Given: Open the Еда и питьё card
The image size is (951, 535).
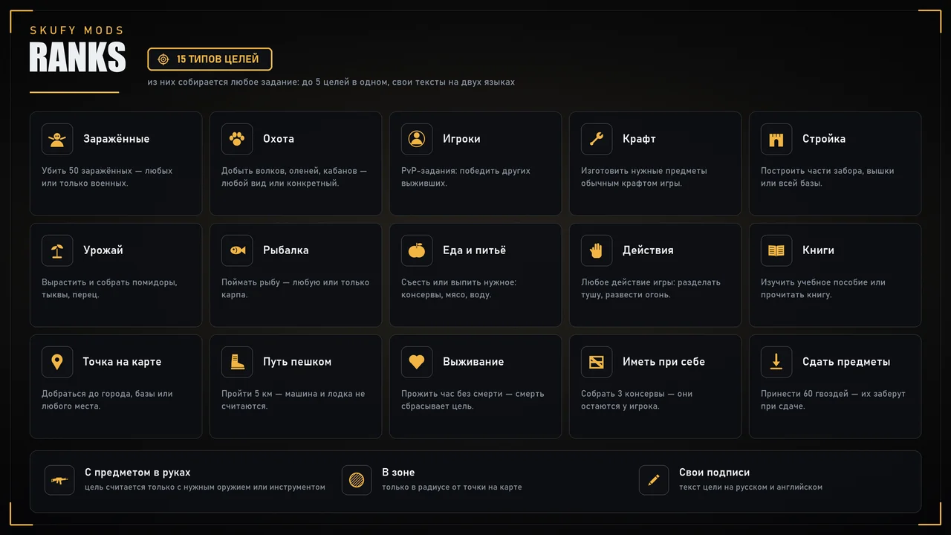Looking at the screenshot, I should coord(475,275).
